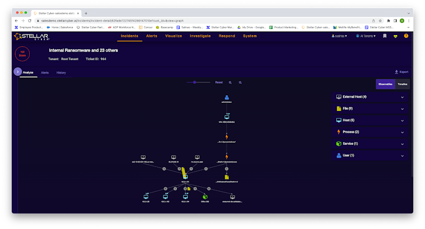425x229 pixels.
Task: Expand the File (9) section
Action: tap(370, 109)
